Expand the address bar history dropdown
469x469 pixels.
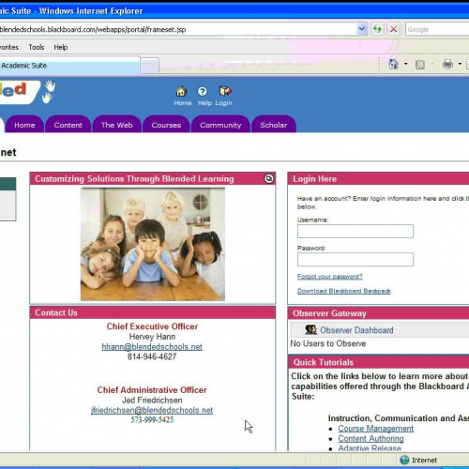click(x=362, y=29)
